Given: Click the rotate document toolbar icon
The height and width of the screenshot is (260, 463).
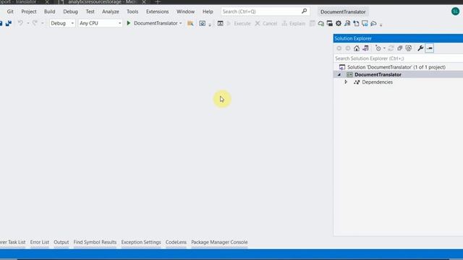Looking at the screenshot, I should (x=356, y=23).
